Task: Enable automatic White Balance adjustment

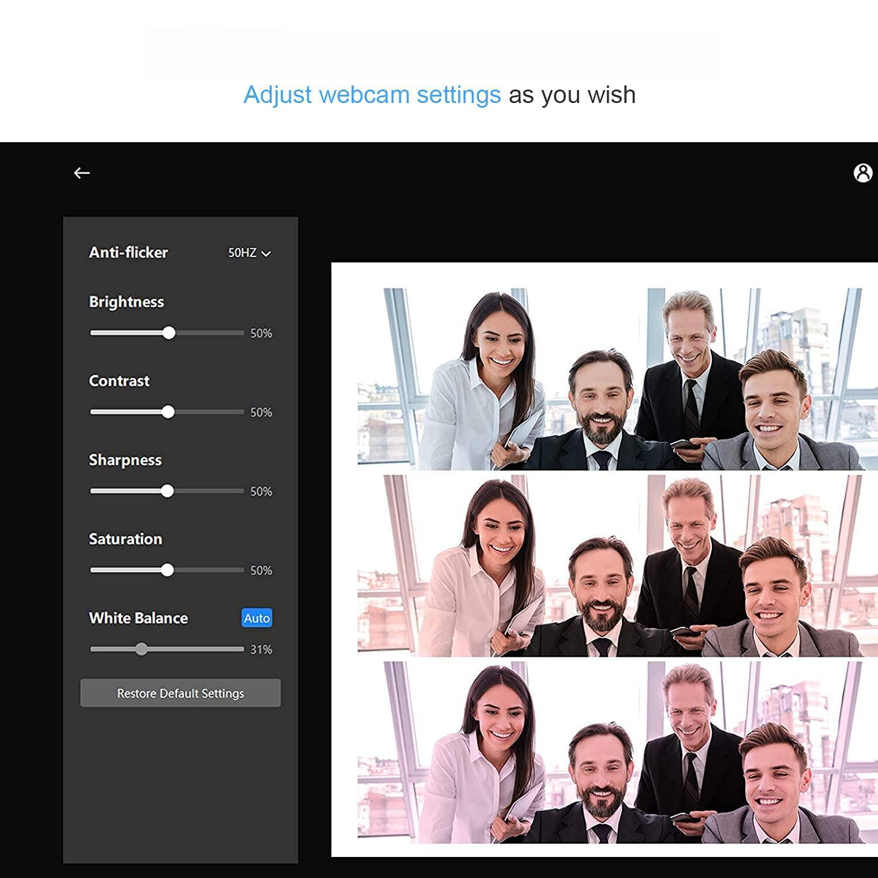Action: tap(257, 618)
